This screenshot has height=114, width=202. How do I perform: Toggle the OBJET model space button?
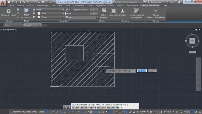[x=41, y=112]
